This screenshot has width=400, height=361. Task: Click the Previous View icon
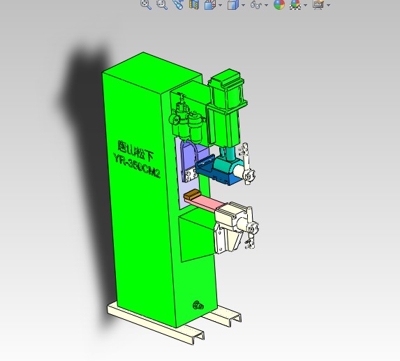pos(178,4)
